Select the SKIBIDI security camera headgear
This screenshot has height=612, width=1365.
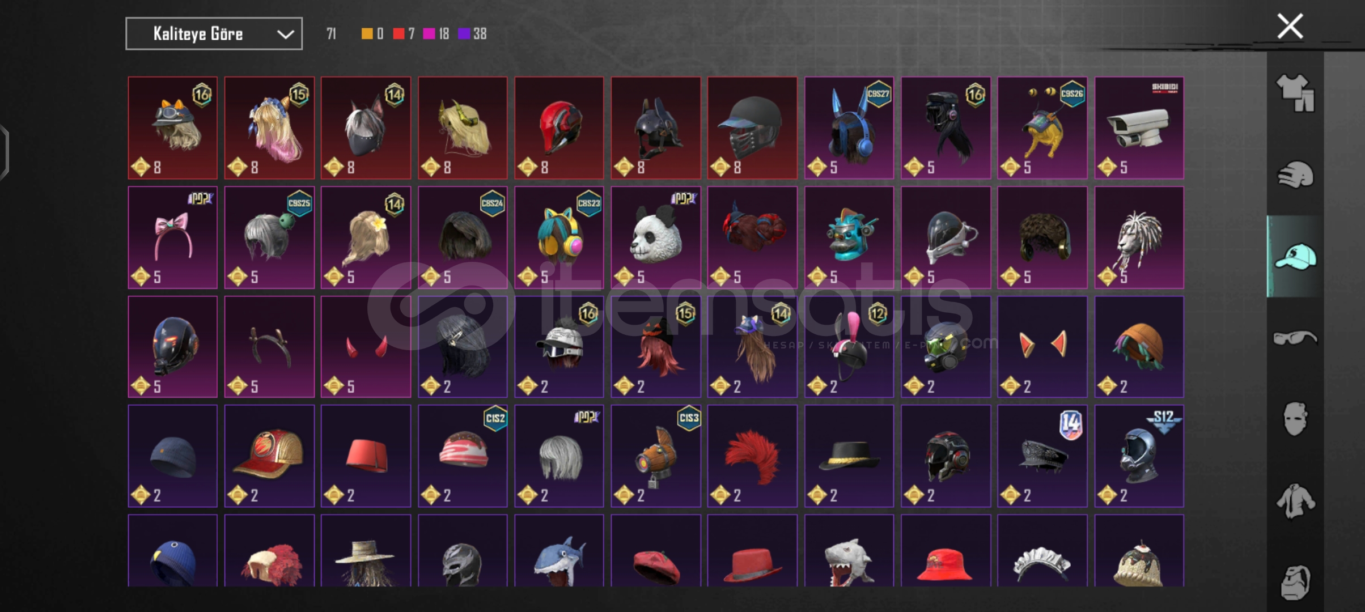pos(1139,128)
